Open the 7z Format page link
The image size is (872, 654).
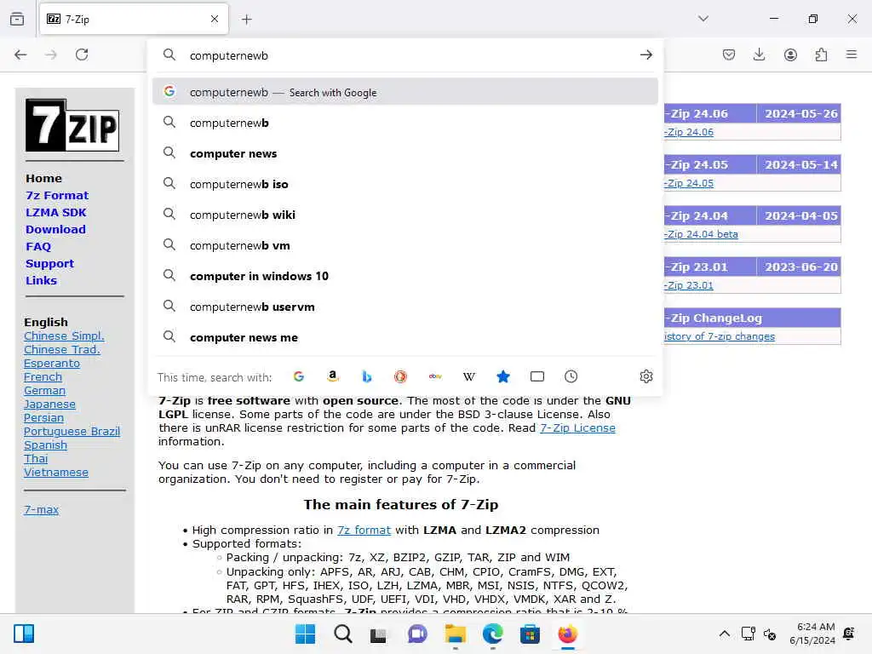coord(57,195)
